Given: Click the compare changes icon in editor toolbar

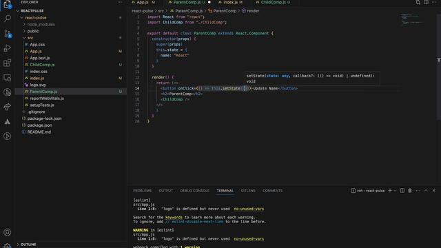Looking at the screenshot, I should (418, 2).
